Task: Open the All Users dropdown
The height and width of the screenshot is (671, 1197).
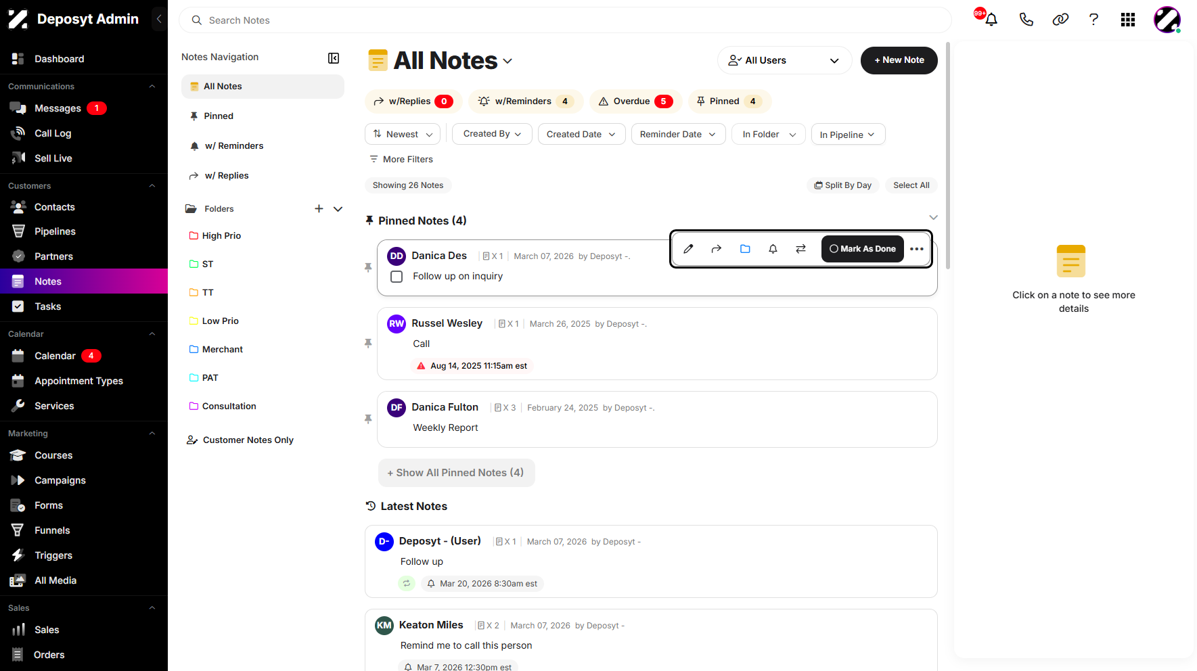Action: click(784, 60)
